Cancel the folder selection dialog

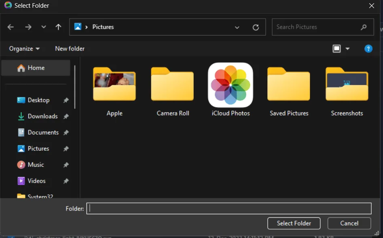tap(349, 223)
